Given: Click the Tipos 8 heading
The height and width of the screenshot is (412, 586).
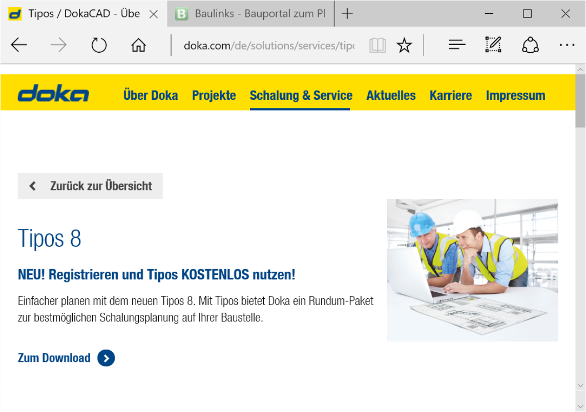Looking at the screenshot, I should tap(49, 238).
